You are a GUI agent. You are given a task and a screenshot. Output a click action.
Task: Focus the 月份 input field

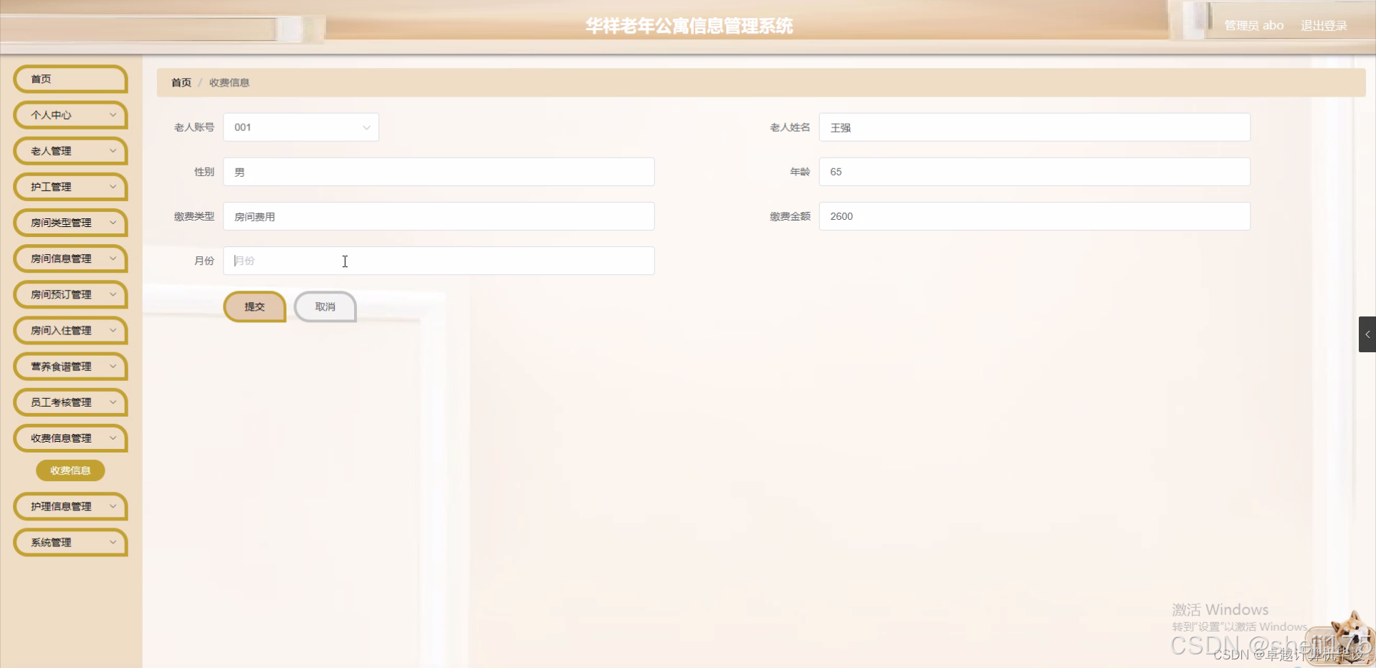coord(439,261)
